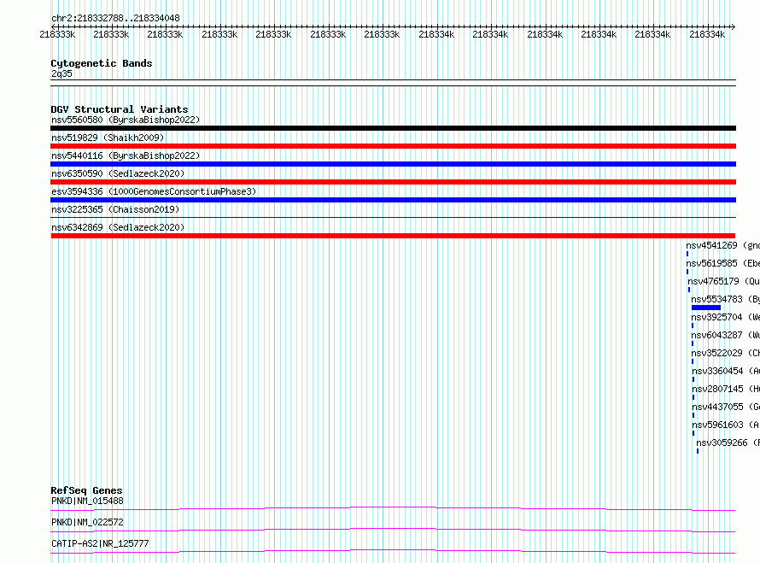
Task: Click the red nsv519829 variant bar
Action: [393, 146]
